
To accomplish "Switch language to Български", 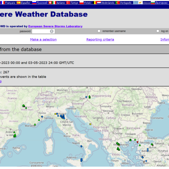I will 161,3.
